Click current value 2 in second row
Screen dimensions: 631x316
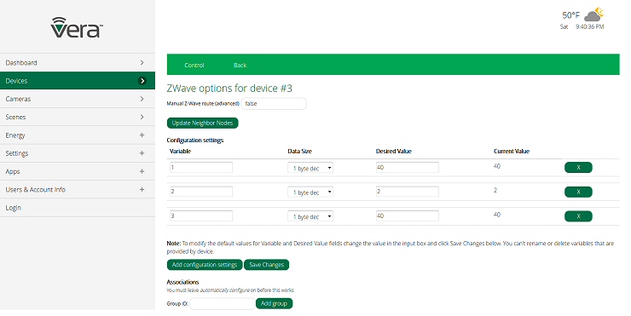click(495, 190)
